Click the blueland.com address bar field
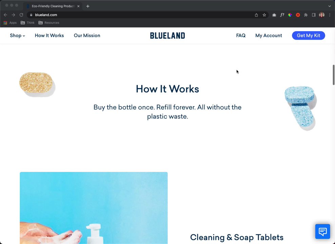Image resolution: width=335 pixels, height=244 pixels. [x=141, y=15]
